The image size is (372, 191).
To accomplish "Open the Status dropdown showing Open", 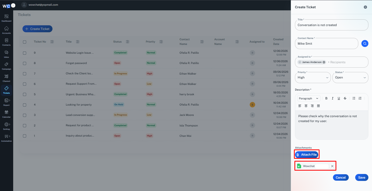I will (350, 77).
